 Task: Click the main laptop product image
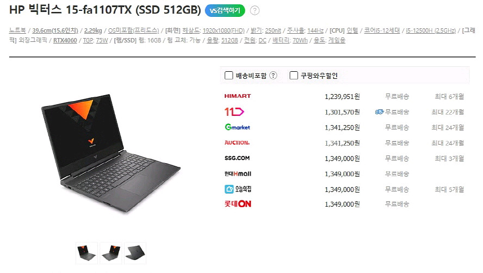click(x=111, y=153)
